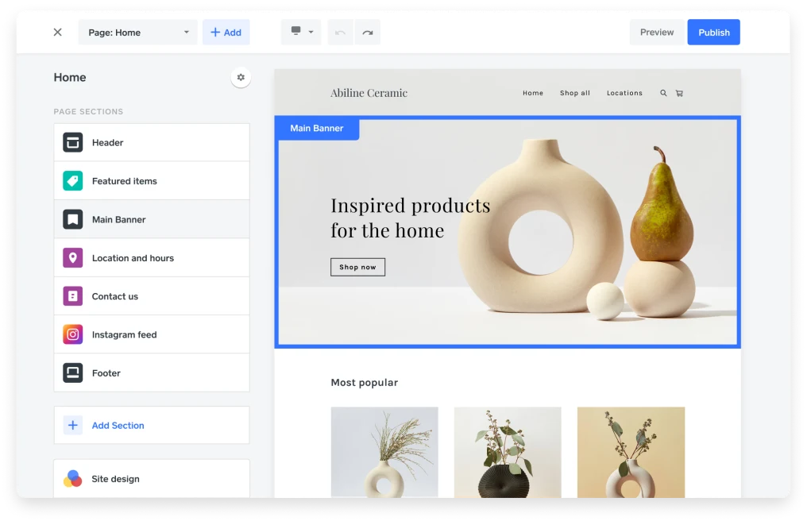Click the Featured items tag icon
This screenshot has height=521, width=807.
[x=73, y=181]
